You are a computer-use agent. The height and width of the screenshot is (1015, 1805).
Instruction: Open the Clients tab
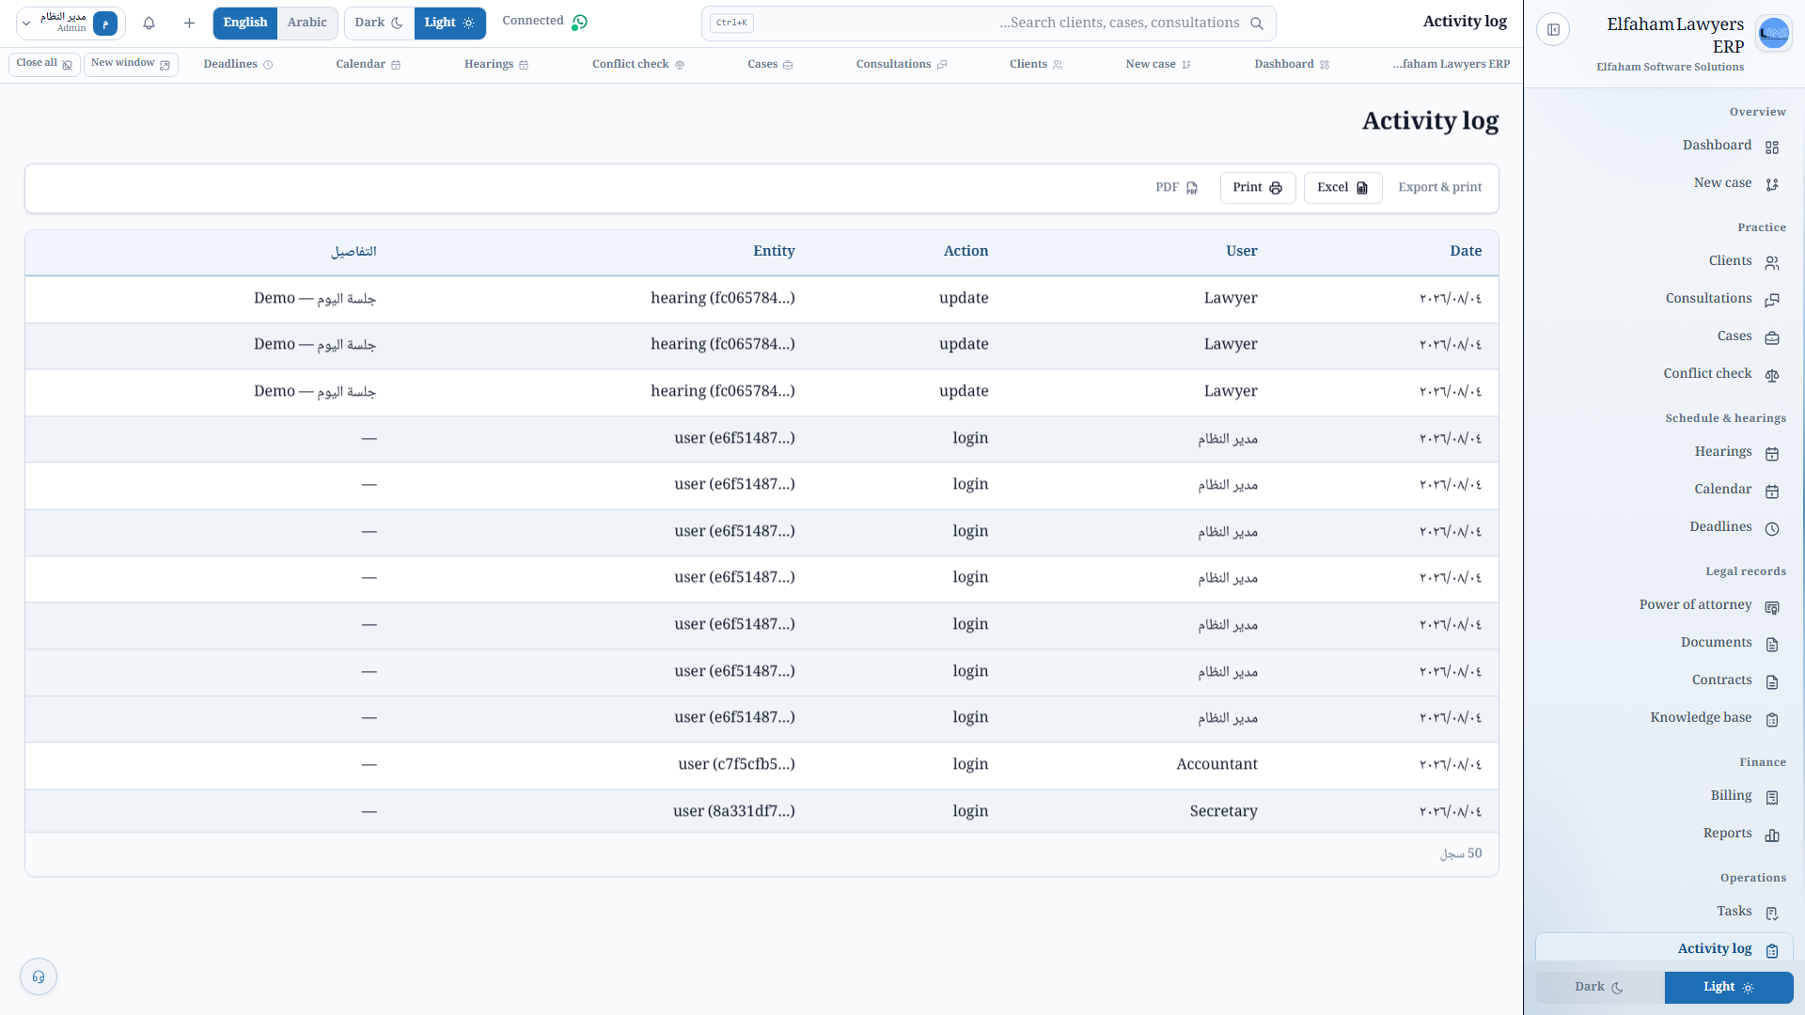tap(1036, 65)
